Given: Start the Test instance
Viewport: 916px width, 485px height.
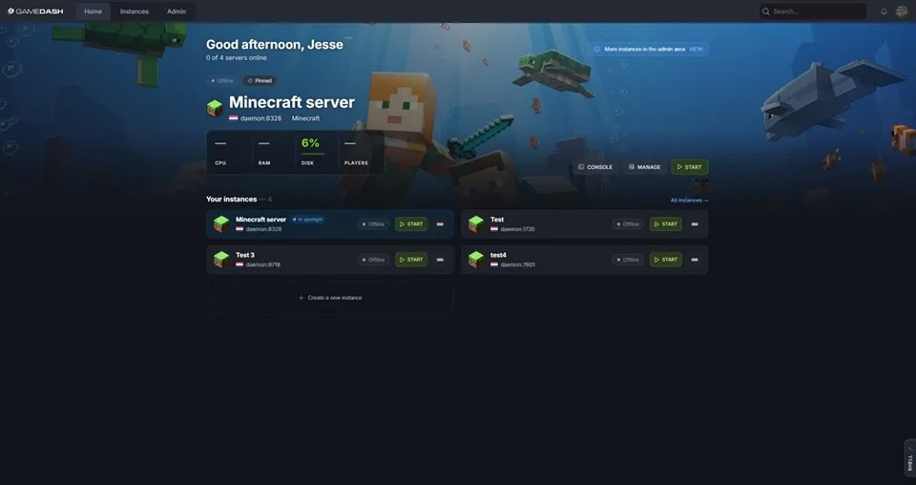Looking at the screenshot, I should [666, 223].
